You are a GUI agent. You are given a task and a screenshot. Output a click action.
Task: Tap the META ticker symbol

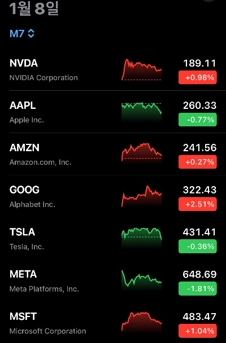pos(23,274)
